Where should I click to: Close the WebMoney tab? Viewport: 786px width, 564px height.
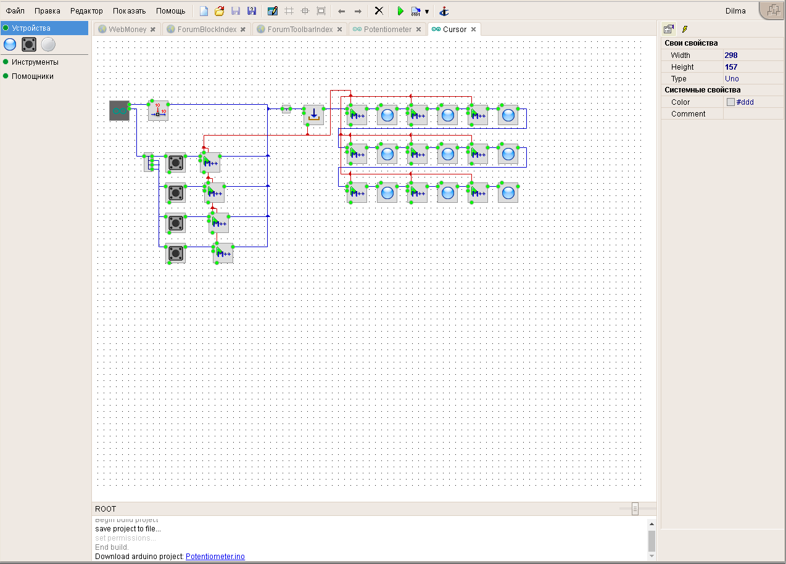153,30
